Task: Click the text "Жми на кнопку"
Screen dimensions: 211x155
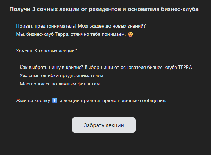Action: [x=33, y=101]
